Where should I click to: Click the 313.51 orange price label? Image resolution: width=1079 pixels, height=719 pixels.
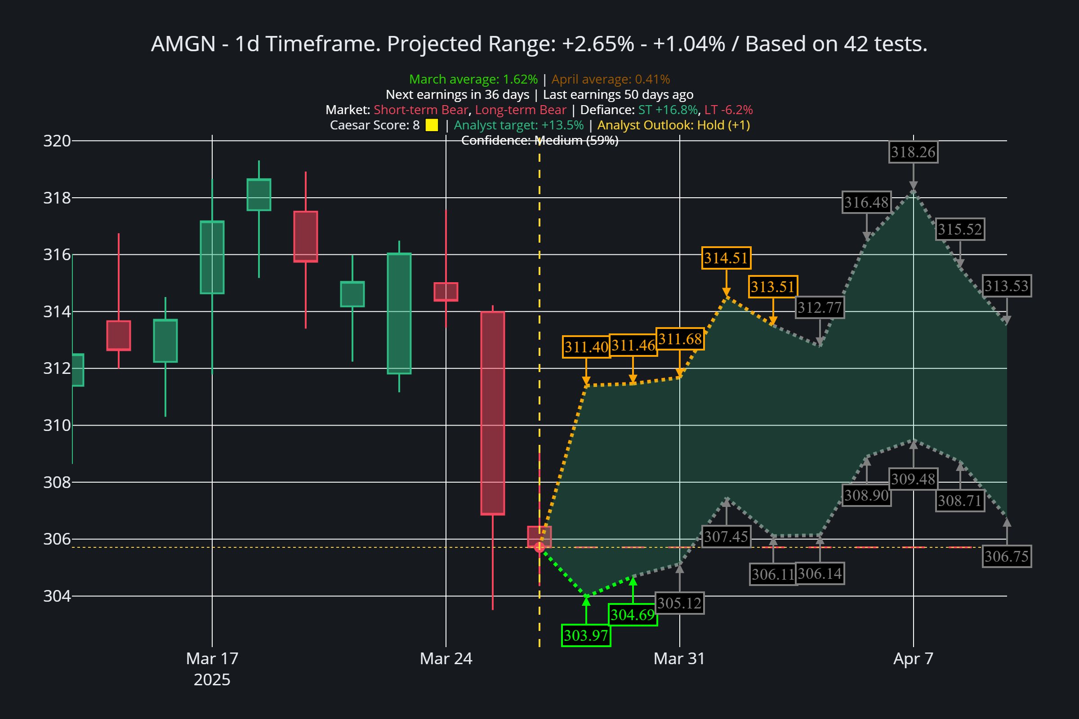[773, 287]
